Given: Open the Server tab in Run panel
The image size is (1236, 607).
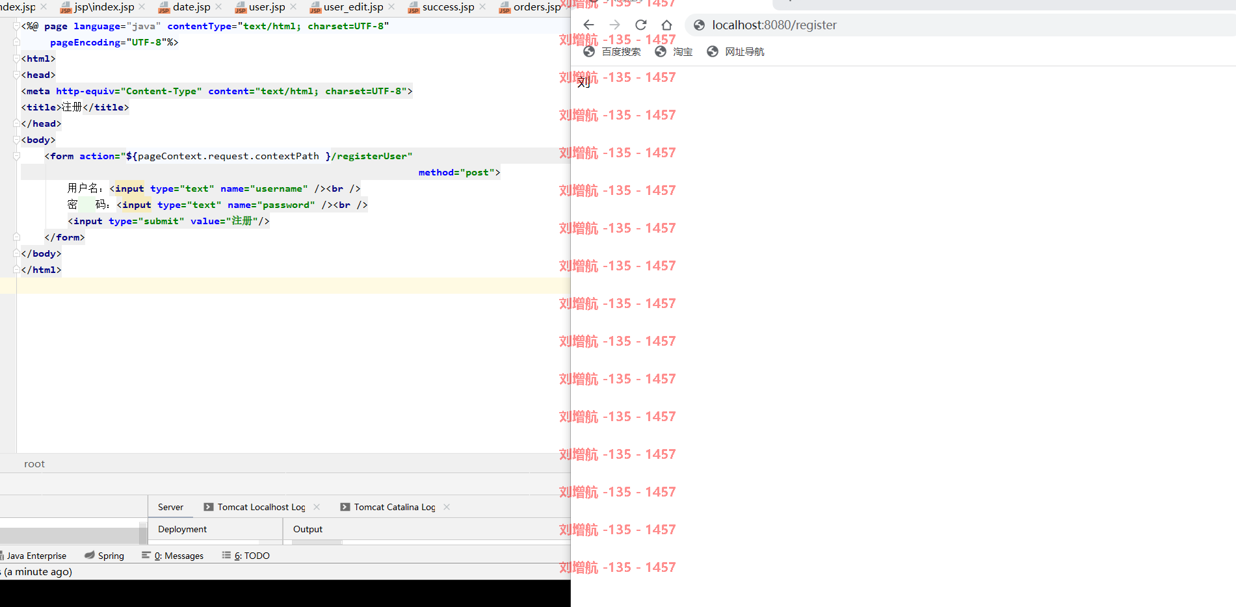Looking at the screenshot, I should pos(170,507).
